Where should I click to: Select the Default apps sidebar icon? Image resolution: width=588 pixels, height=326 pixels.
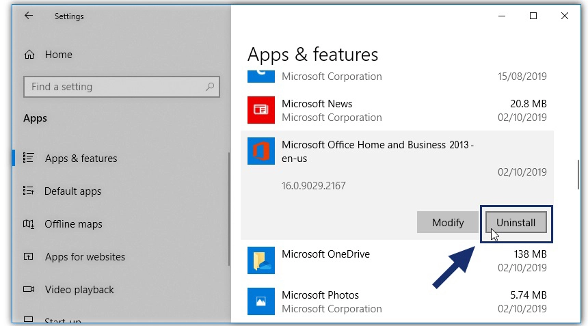(x=29, y=191)
